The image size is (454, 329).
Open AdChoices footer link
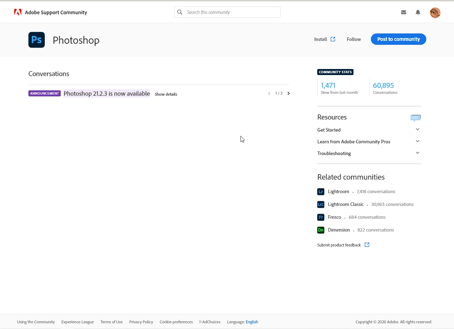[x=210, y=322]
